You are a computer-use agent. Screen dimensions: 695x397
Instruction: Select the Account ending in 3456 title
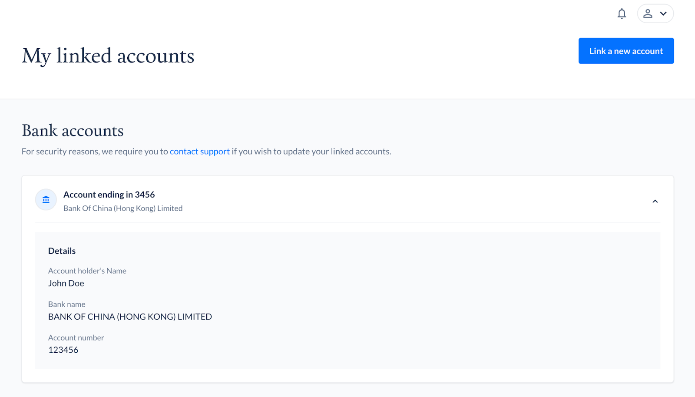point(109,195)
